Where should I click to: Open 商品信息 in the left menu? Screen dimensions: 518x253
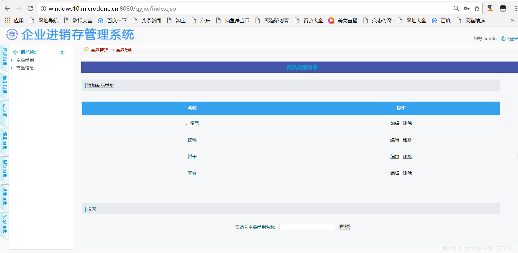[25, 68]
